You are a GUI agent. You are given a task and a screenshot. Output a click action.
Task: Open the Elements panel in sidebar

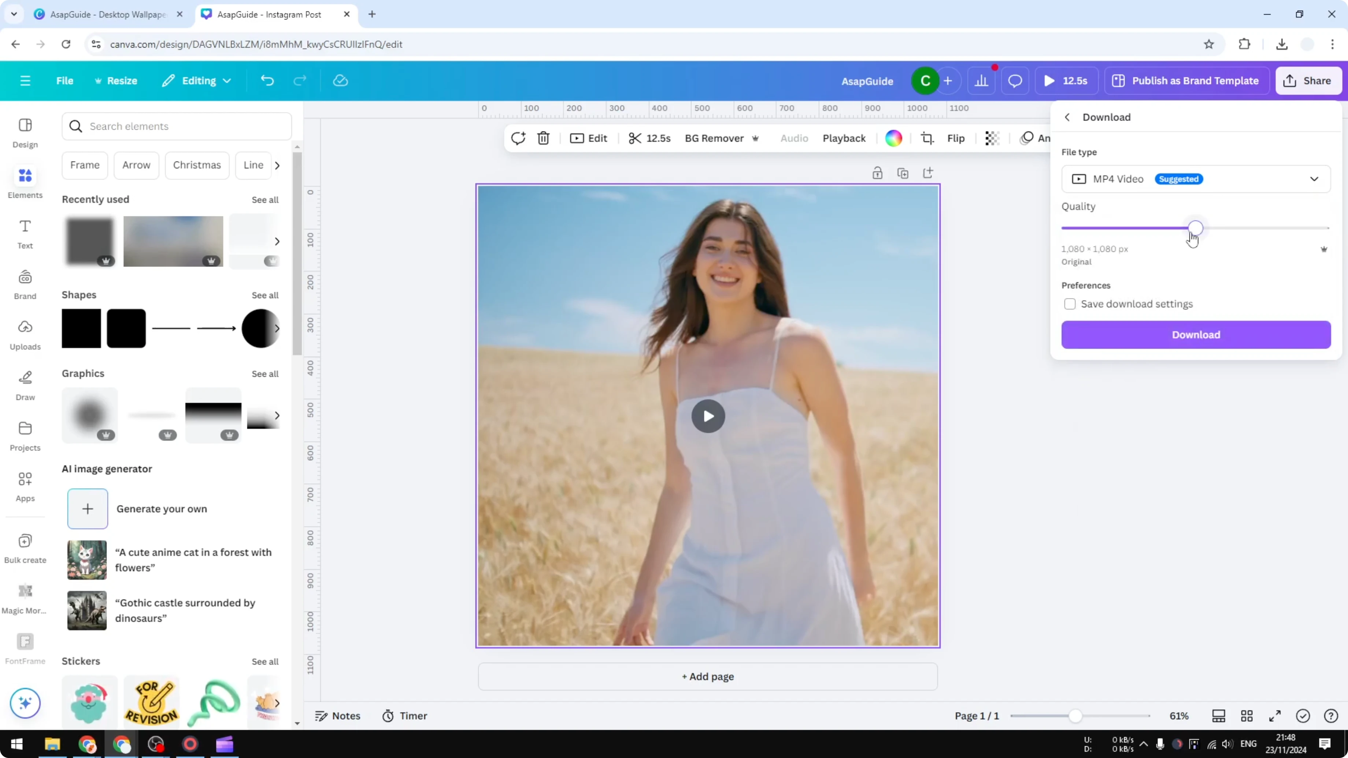click(25, 182)
